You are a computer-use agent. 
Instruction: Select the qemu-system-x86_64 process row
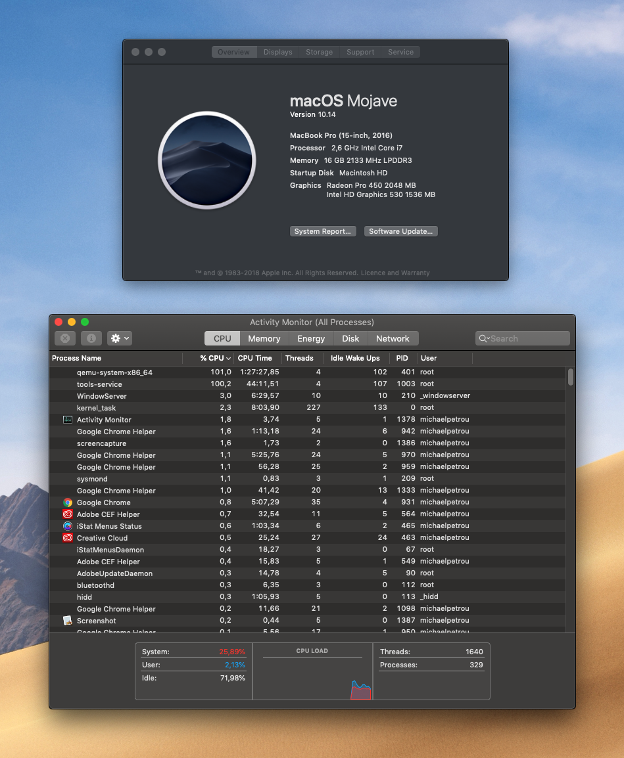(308, 372)
